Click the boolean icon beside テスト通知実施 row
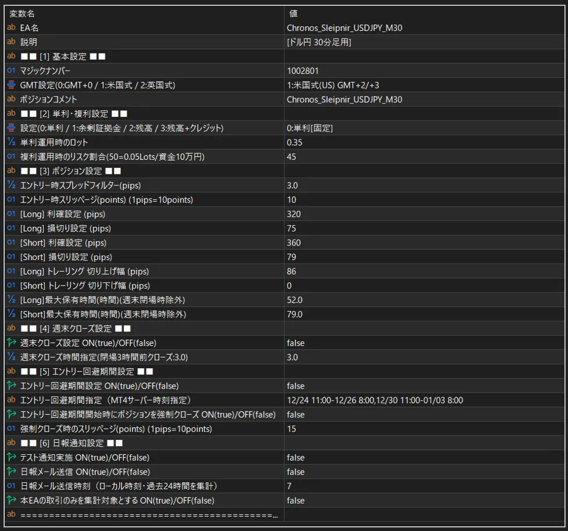The height and width of the screenshot is (531, 568). 11,458
